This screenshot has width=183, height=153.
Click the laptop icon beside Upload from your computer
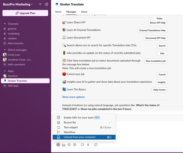tap(58, 137)
